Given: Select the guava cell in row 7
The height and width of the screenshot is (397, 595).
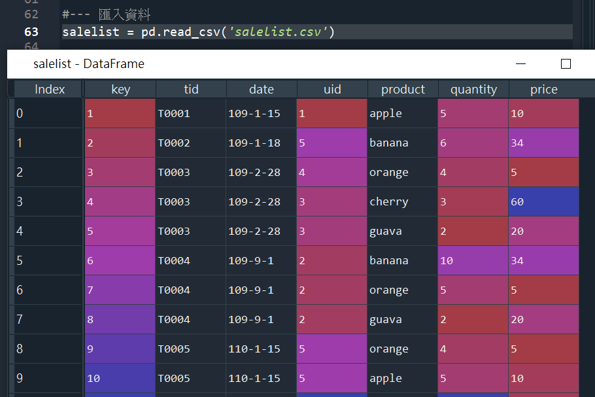Looking at the screenshot, I should (402, 319).
